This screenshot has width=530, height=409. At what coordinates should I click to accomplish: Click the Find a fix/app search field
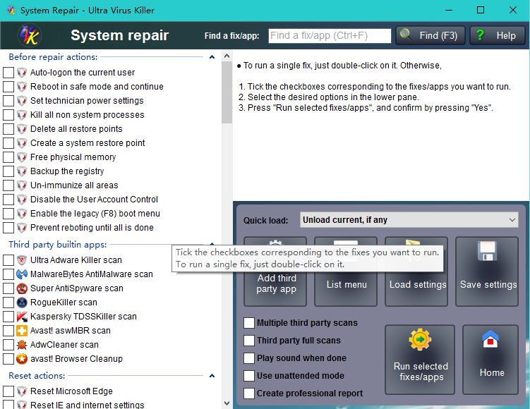(x=330, y=35)
